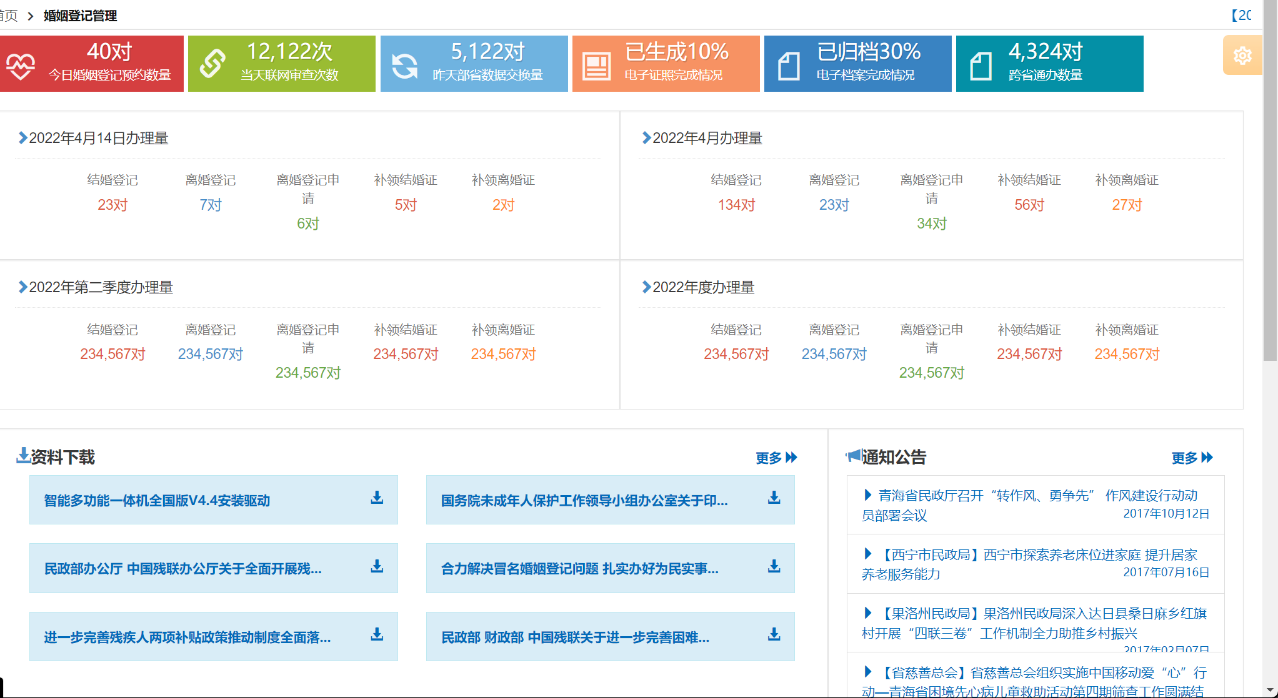Click the refresh icon on the 5,122对 card
The height and width of the screenshot is (698, 1278).
404,66
